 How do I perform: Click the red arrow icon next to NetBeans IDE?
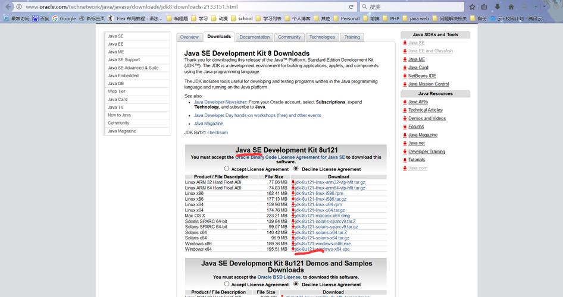point(405,76)
